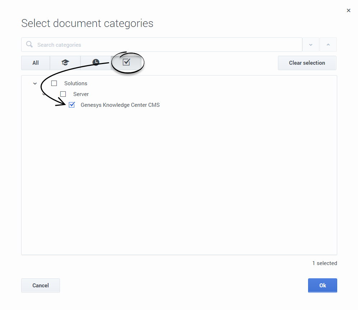This screenshot has width=358, height=310.
Task: Close the Select document categories dialog
Action: tap(348, 11)
